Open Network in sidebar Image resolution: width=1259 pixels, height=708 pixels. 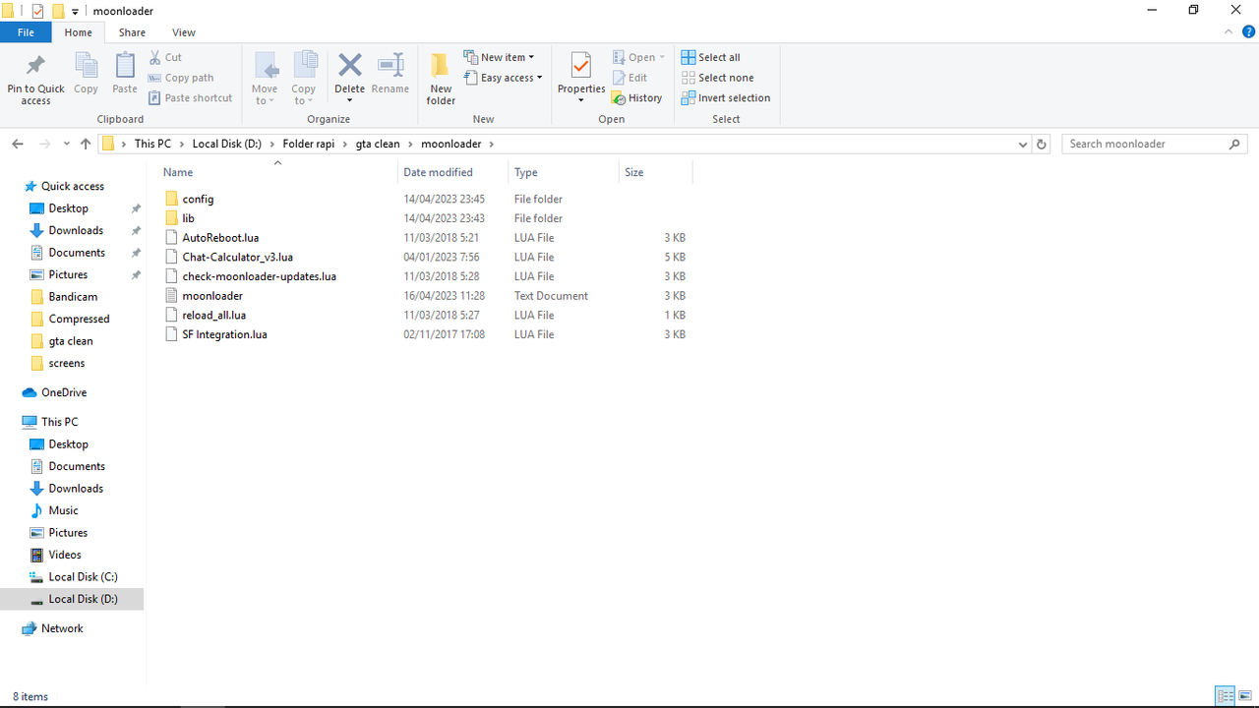(62, 628)
